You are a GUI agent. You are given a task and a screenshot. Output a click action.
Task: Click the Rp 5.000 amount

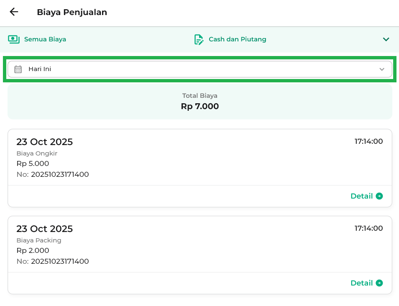[x=33, y=163]
